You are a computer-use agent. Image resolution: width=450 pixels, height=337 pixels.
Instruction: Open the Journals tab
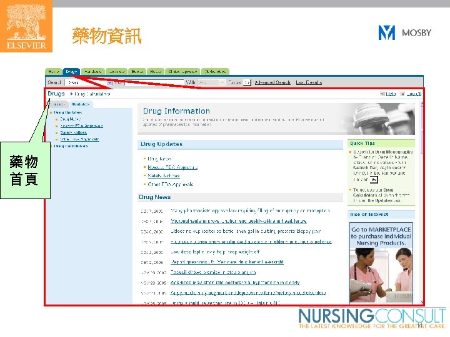116,71
